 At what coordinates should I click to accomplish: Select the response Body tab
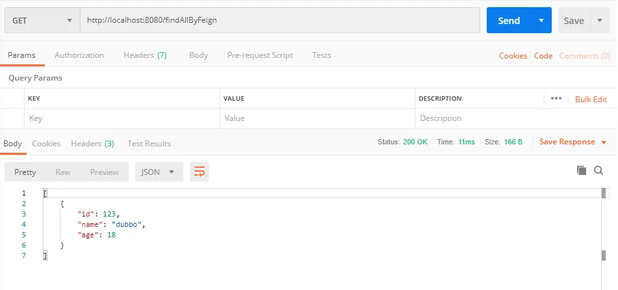12,144
